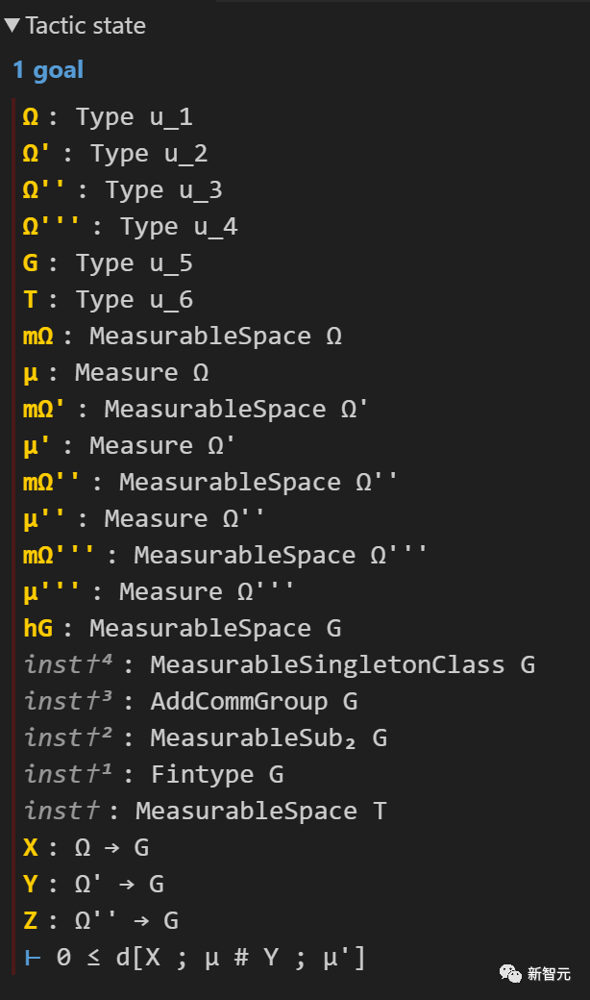Click the '1 goal' heading
The image size is (590, 1000).
point(48,70)
